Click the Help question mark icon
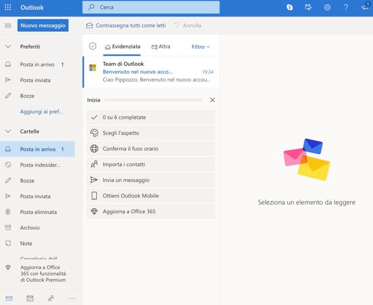This screenshot has width=373, height=305. [x=346, y=7]
